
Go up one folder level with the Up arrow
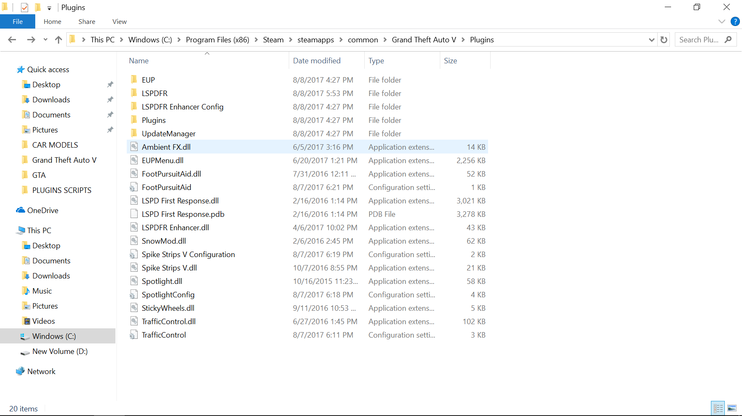tap(58, 40)
